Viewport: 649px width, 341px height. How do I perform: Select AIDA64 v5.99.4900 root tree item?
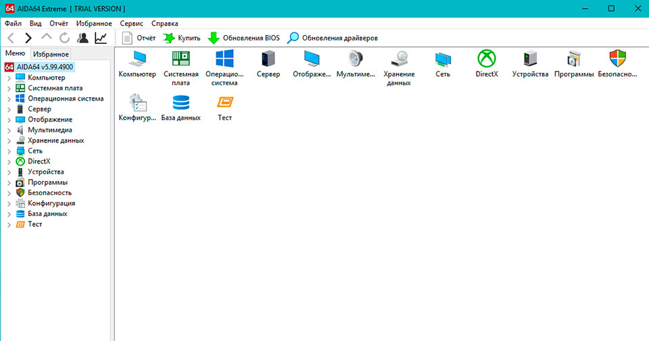[x=39, y=67]
